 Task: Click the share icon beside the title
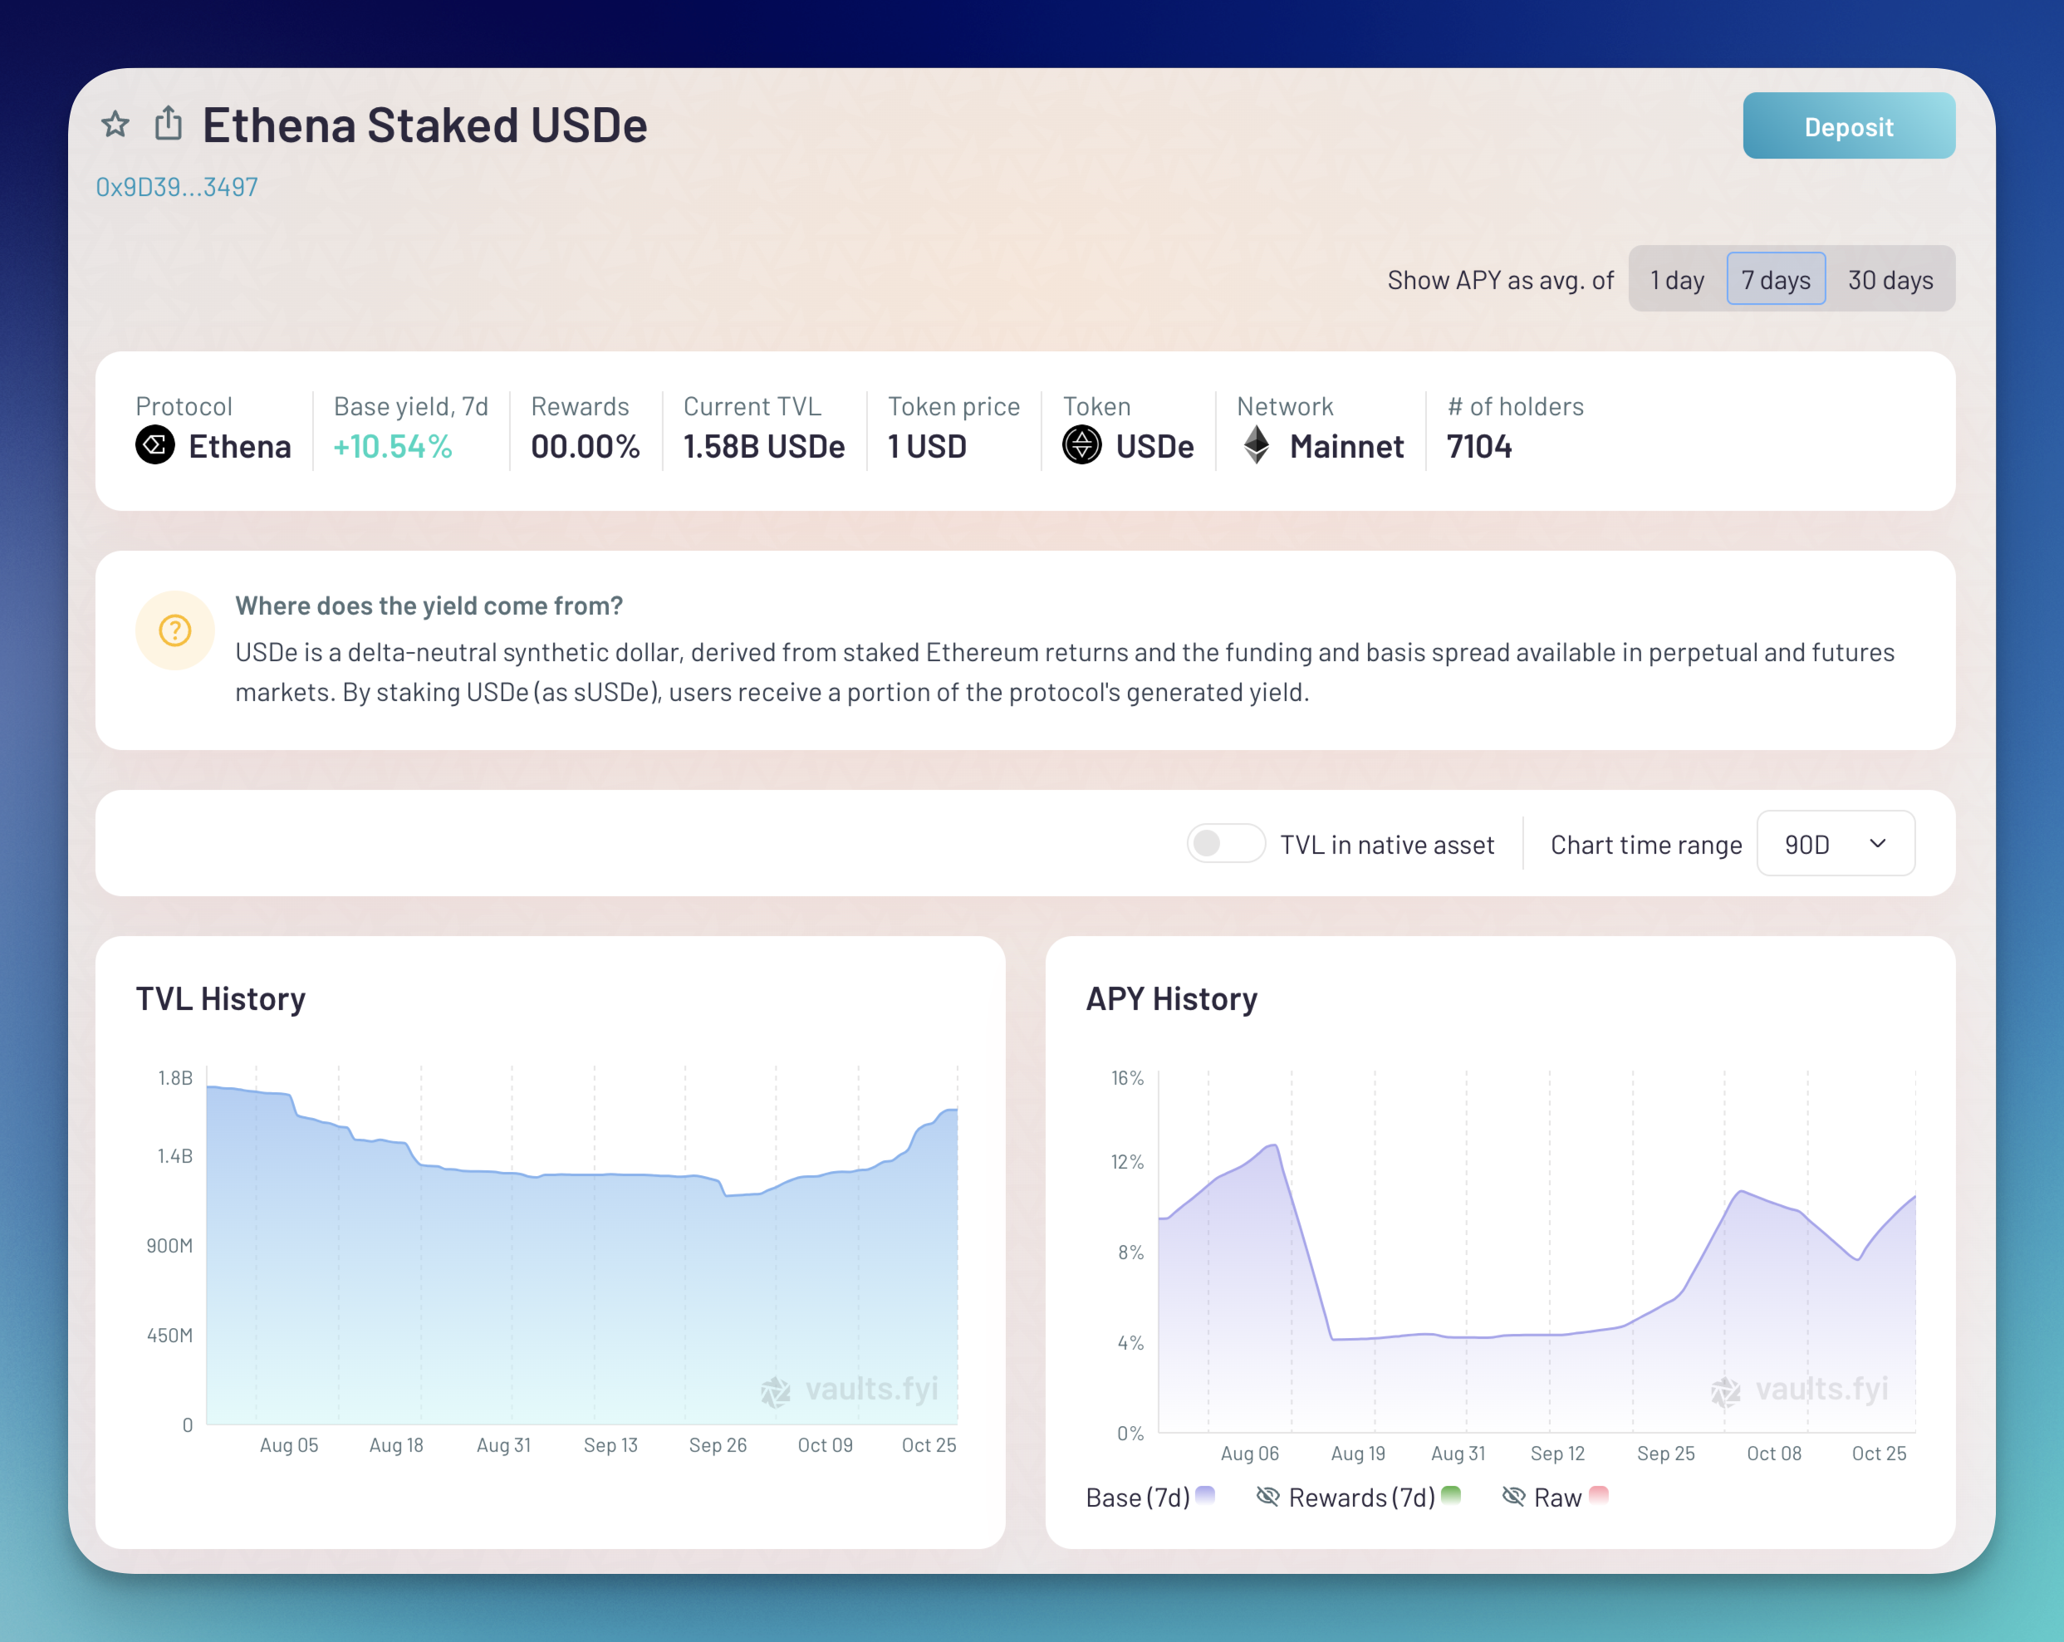pos(169,124)
